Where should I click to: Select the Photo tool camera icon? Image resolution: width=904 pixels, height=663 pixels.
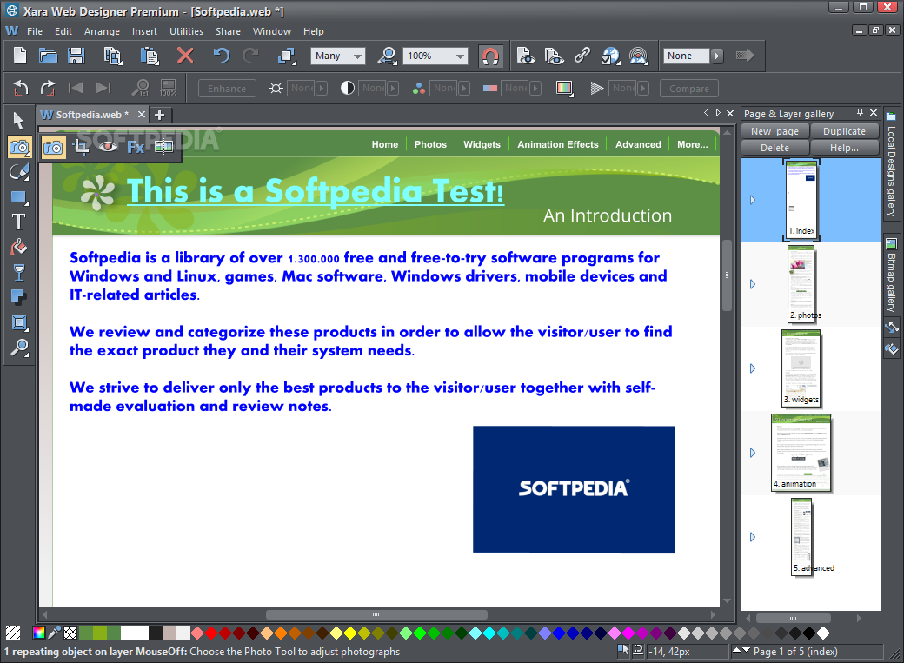point(20,147)
